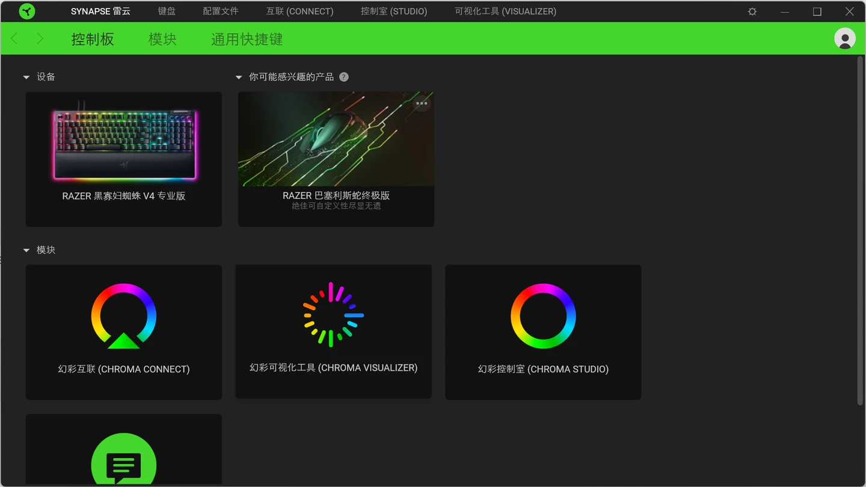Image resolution: width=866 pixels, height=487 pixels.
Task: Switch to the 控制板 tab
Action: coord(93,39)
